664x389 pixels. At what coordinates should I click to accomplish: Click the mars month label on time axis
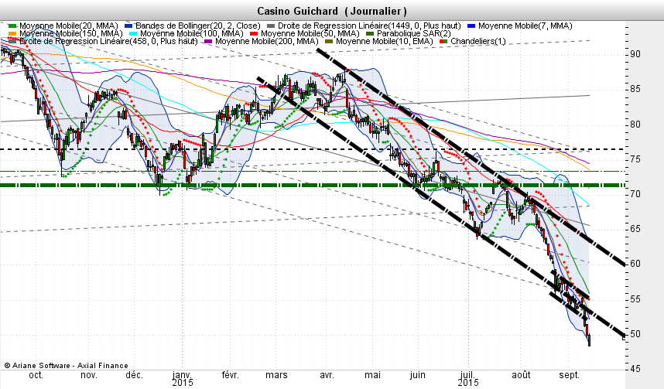coord(276,375)
